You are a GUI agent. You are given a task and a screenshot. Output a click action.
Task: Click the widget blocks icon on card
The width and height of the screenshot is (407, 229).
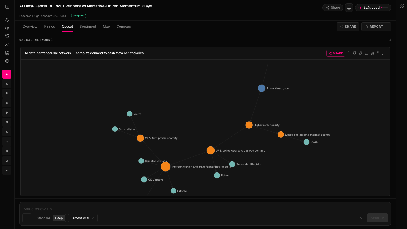click(372, 53)
